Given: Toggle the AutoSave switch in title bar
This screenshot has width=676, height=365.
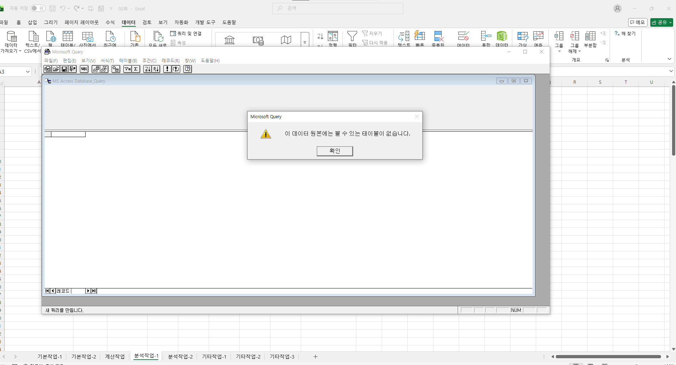Looking at the screenshot, I should point(38,8).
